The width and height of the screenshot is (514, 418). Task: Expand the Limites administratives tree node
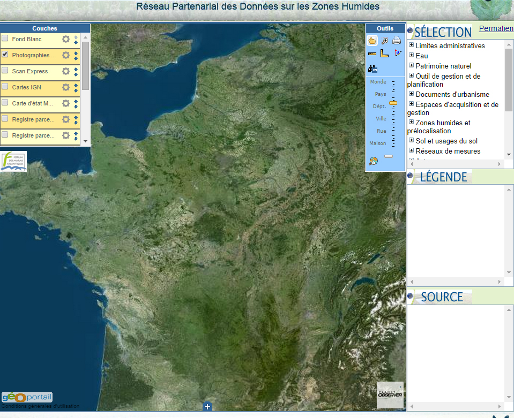click(412, 45)
